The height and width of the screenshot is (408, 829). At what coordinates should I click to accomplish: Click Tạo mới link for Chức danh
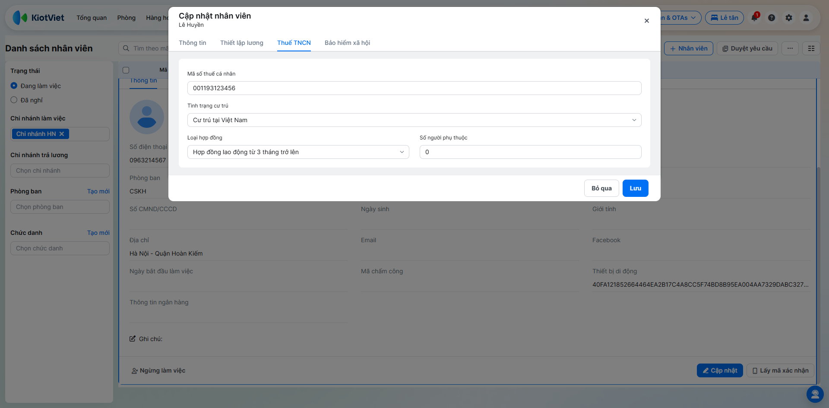98,233
